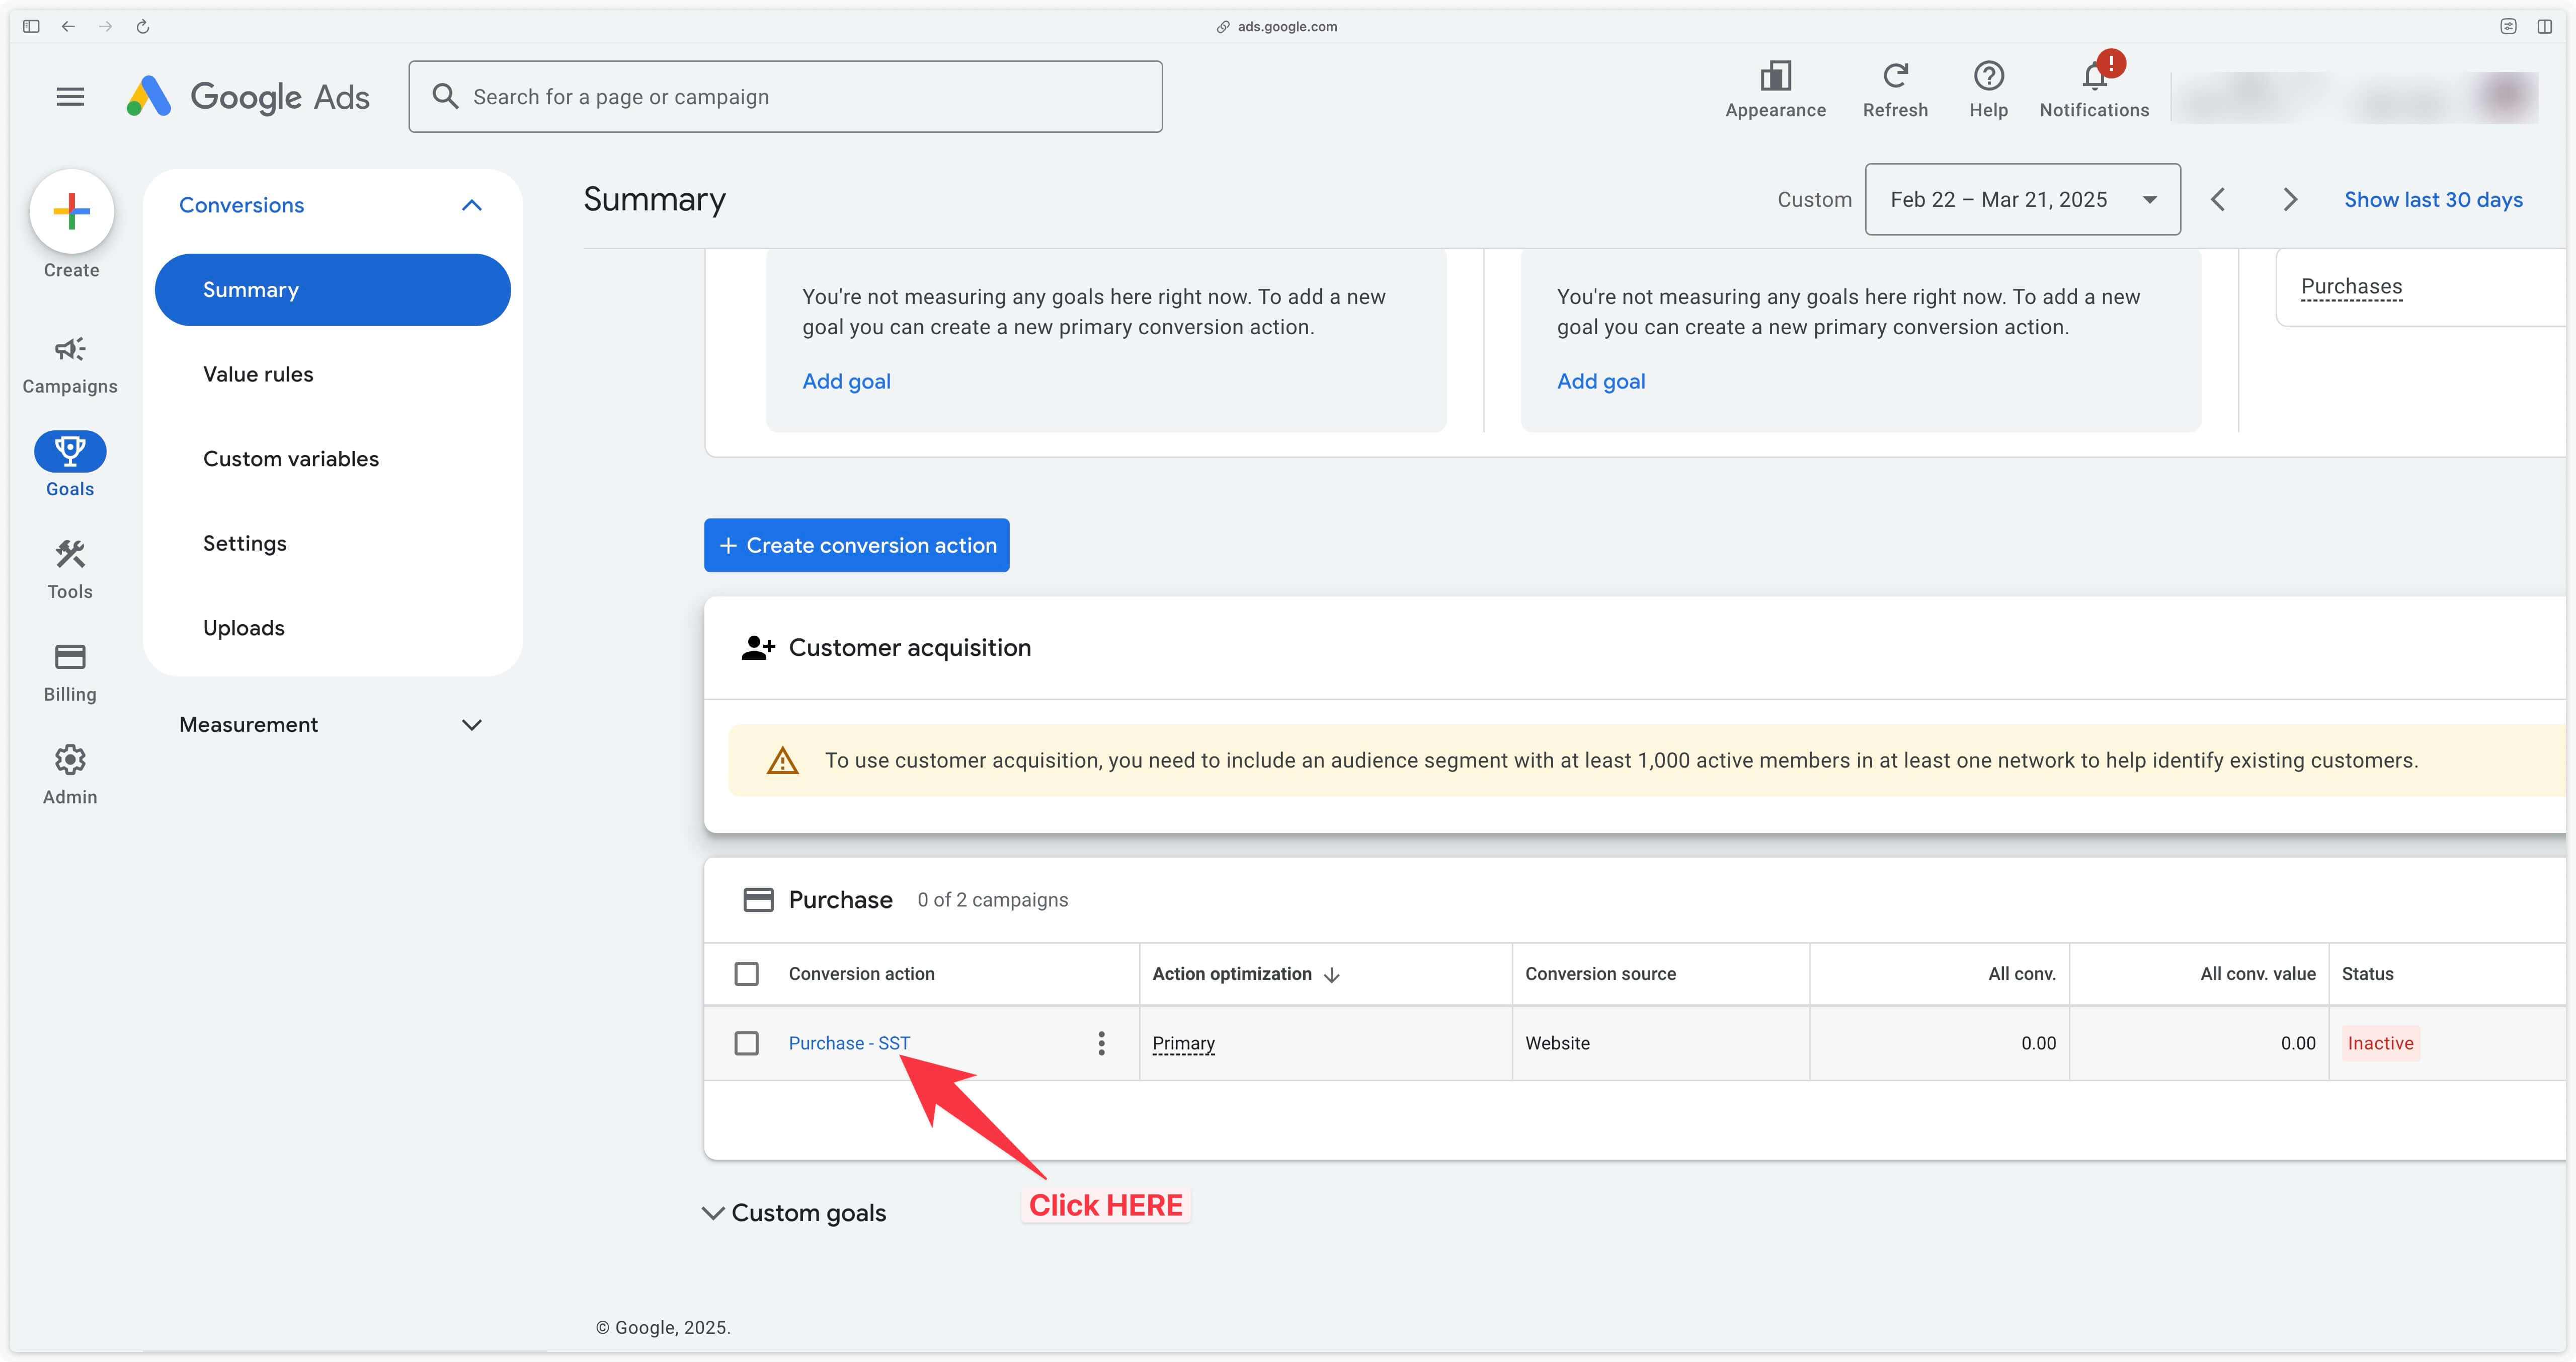Click the browser reader icon

pyautogui.click(x=2508, y=26)
